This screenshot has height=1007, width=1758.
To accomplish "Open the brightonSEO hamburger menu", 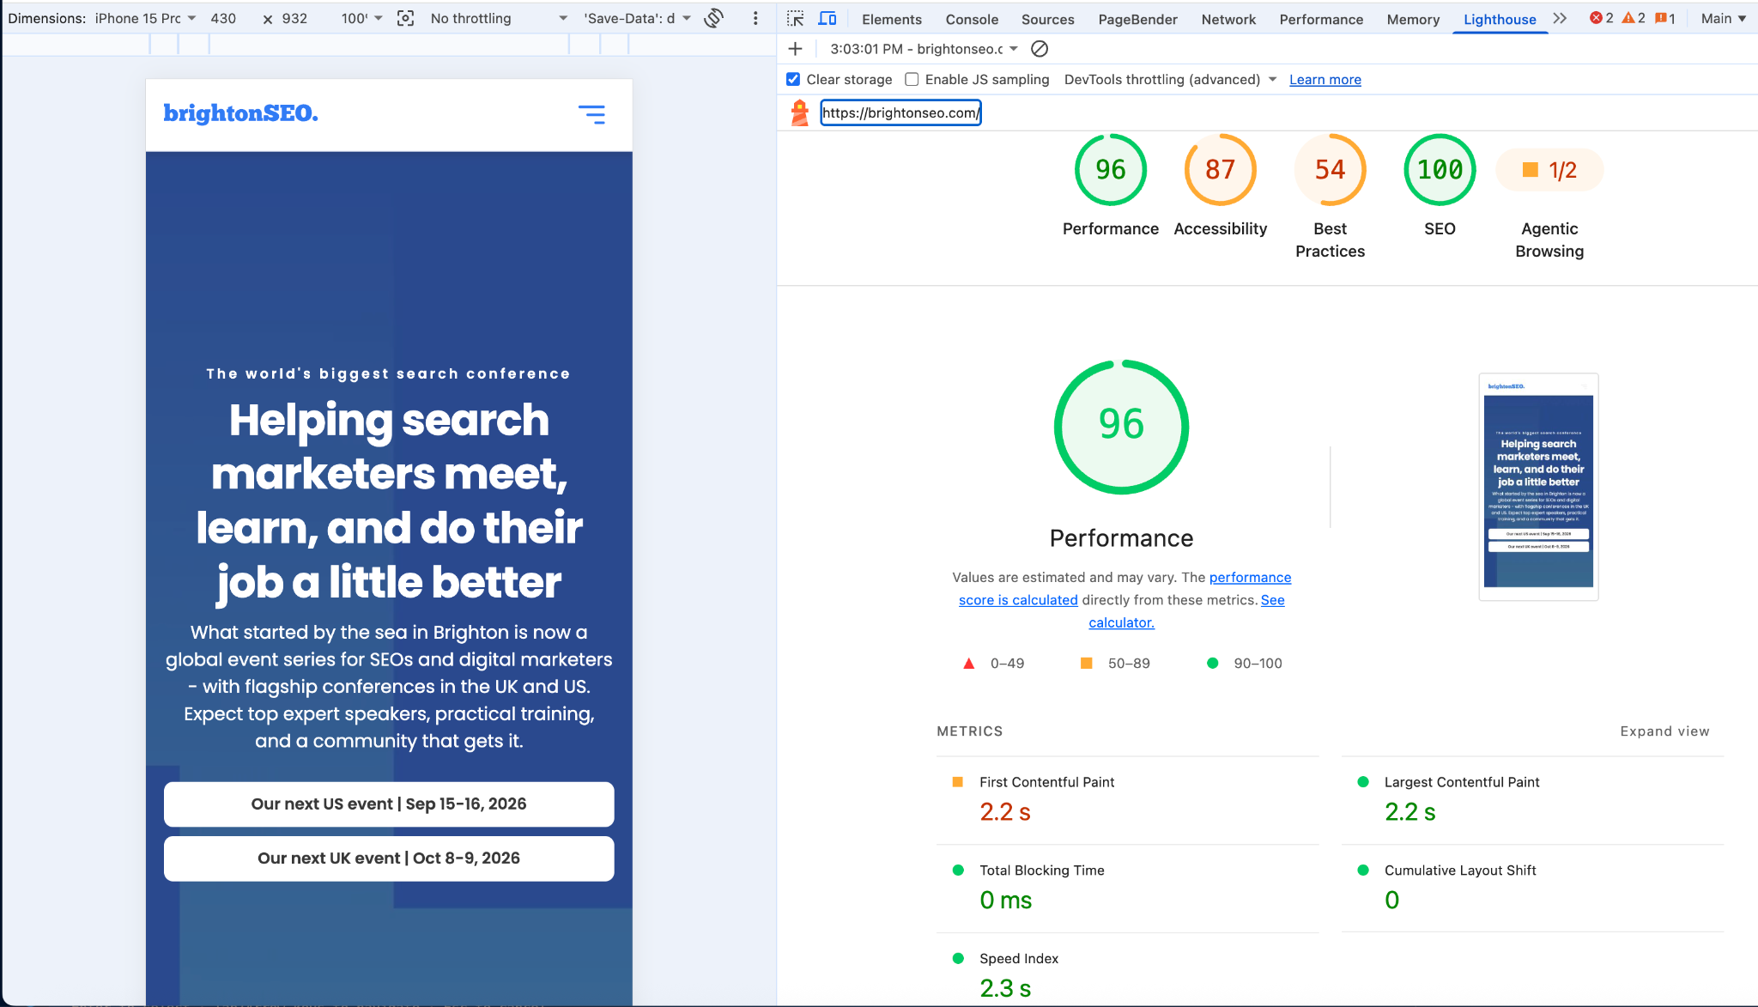I will (x=591, y=114).
